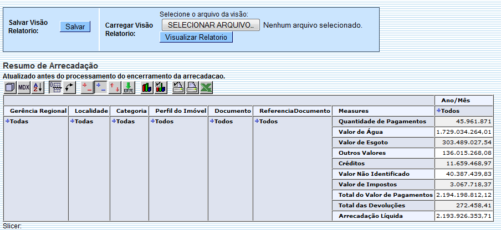The width and height of the screenshot is (501, 230).
Task: Export the table to Excel
Action: pyautogui.click(x=206, y=87)
